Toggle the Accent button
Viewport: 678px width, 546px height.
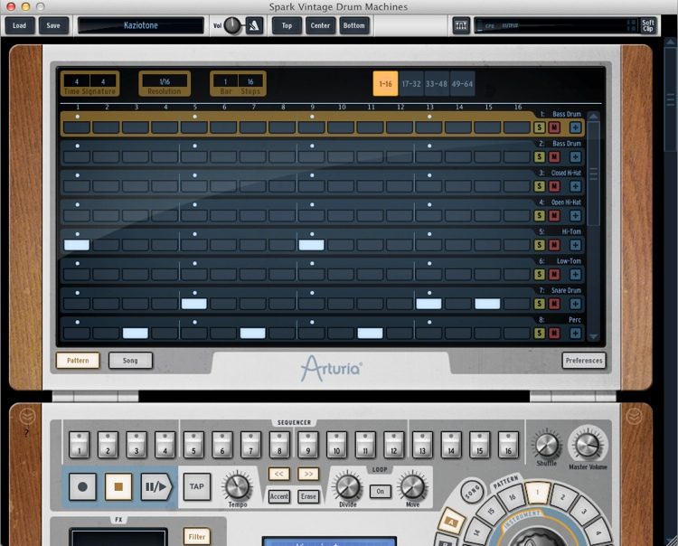(279, 496)
